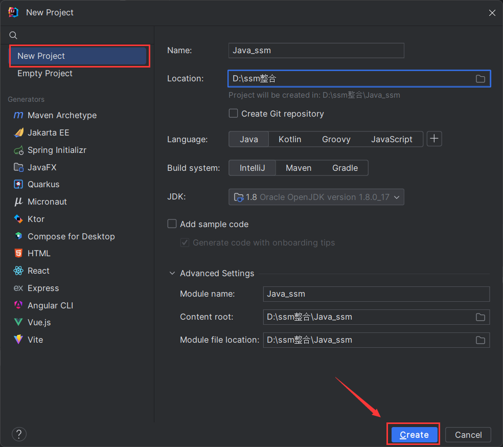
Task: Enable the Create Git repository checkbox
Action: (x=234, y=114)
